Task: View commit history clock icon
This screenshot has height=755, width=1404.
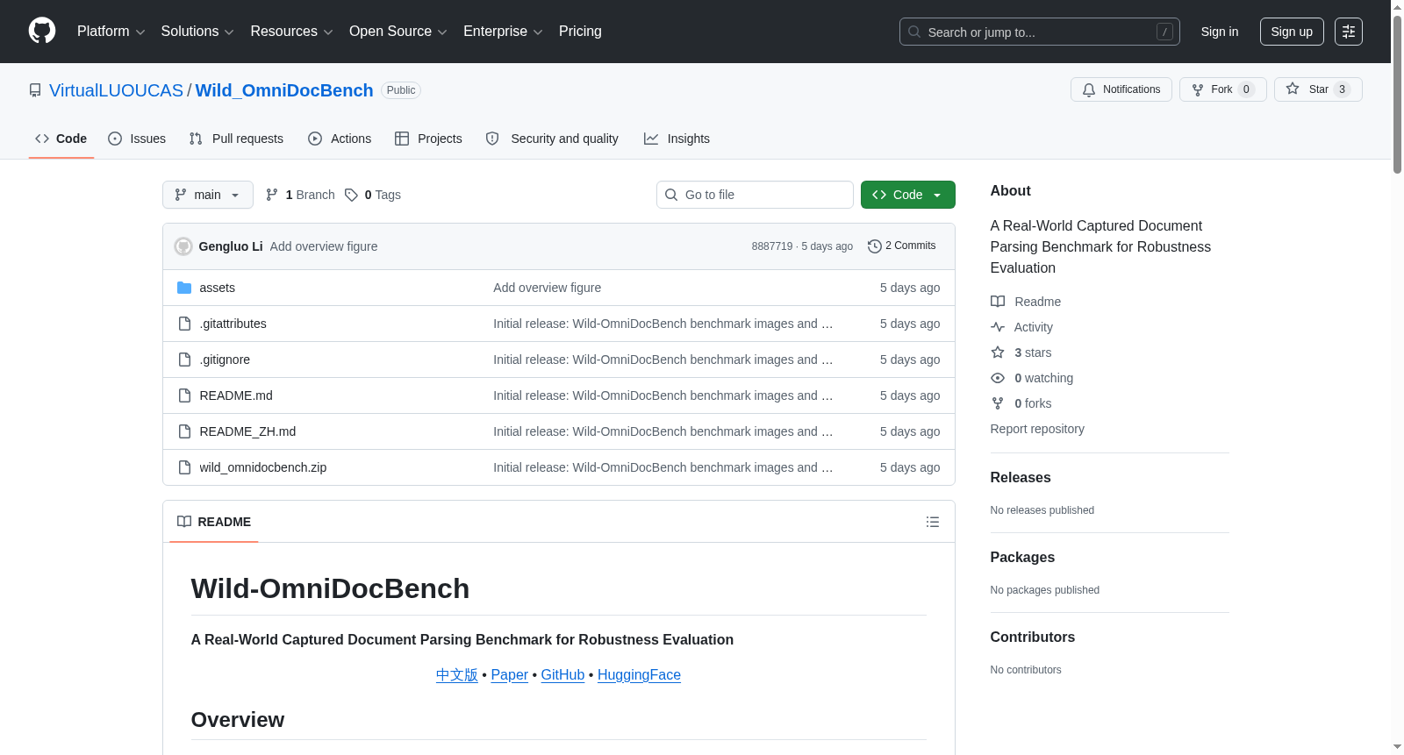Action: coord(874,246)
